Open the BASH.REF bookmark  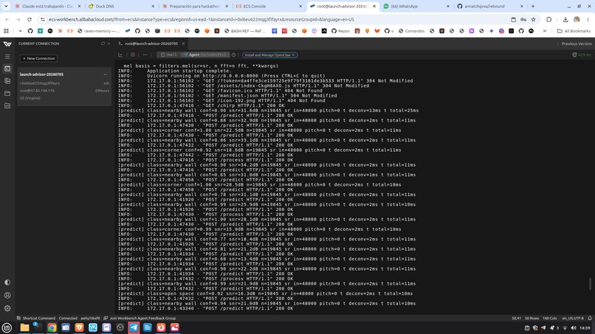click(244, 31)
